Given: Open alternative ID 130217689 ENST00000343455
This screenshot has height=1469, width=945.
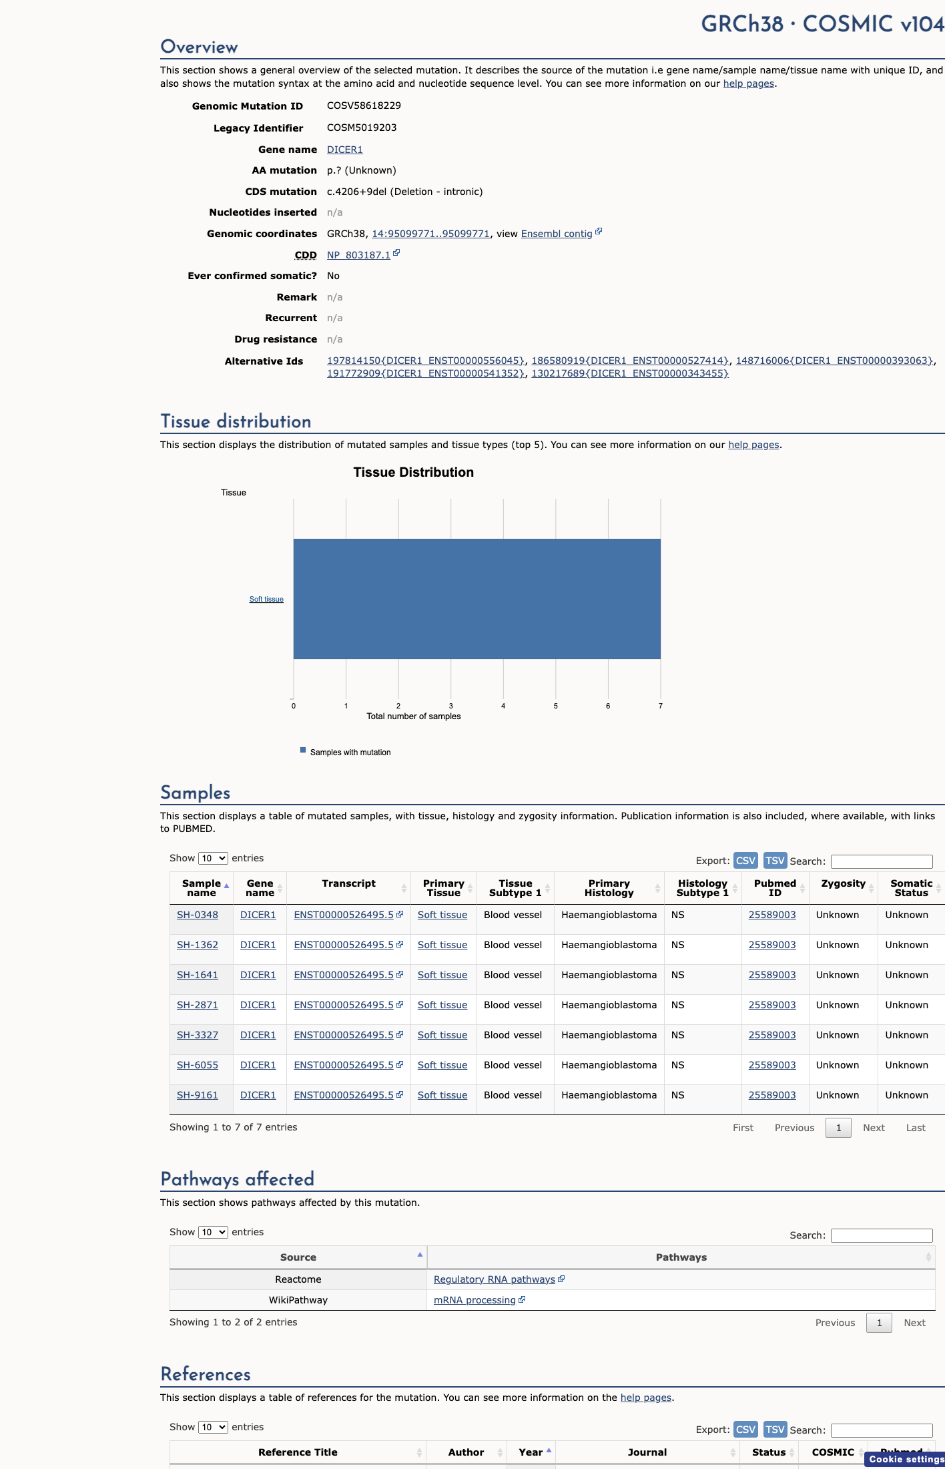Looking at the screenshot, I should 630,373.
